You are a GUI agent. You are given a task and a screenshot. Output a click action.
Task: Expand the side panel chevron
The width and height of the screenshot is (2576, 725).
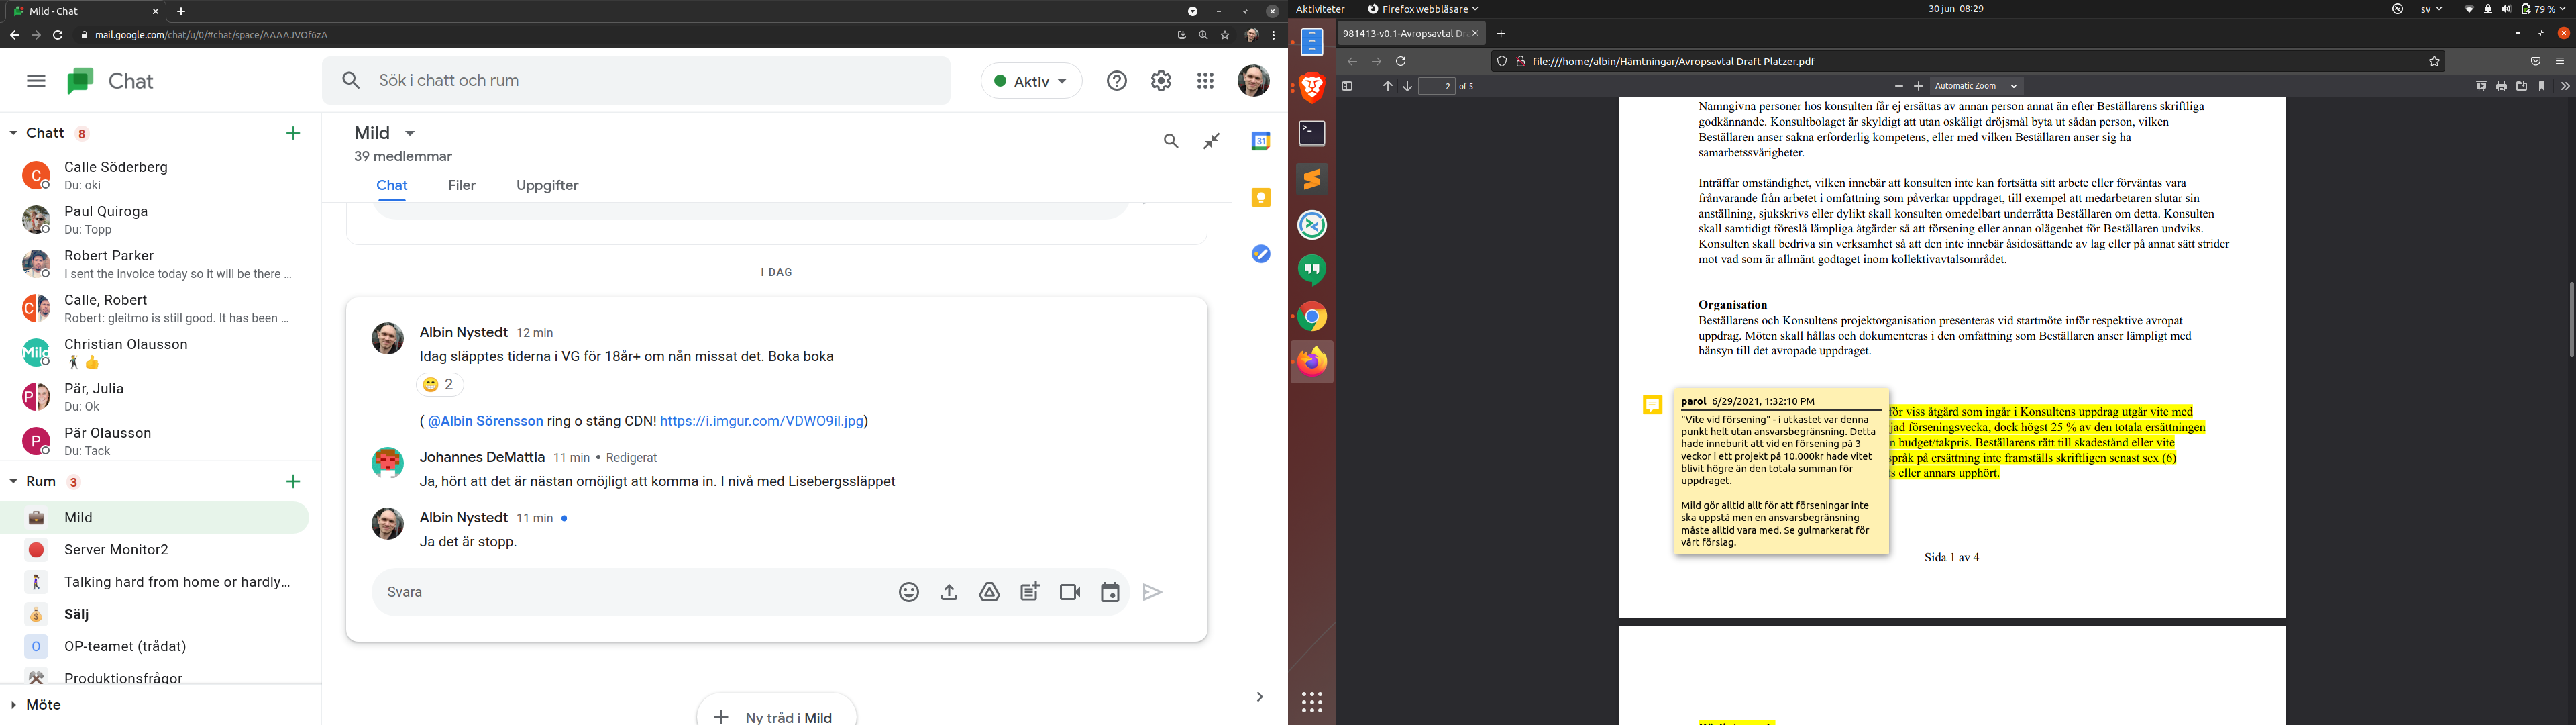1260,697
